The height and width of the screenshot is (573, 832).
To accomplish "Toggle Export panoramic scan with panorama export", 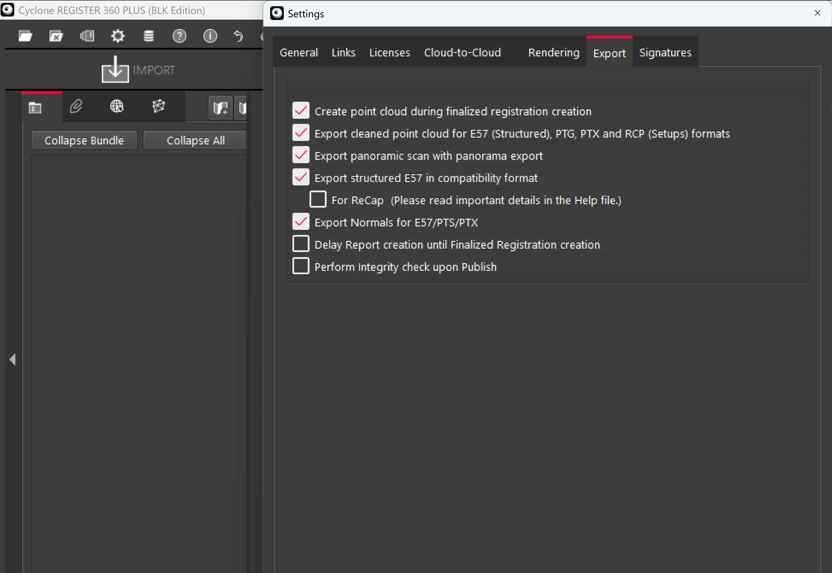I will point(301,155).
